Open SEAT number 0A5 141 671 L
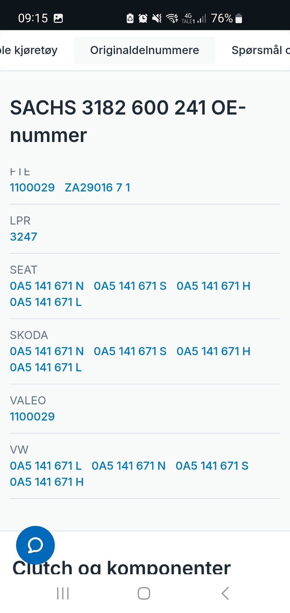Image resolution: width=290 pixels, height=613 pixels. (x=46, y=302)
